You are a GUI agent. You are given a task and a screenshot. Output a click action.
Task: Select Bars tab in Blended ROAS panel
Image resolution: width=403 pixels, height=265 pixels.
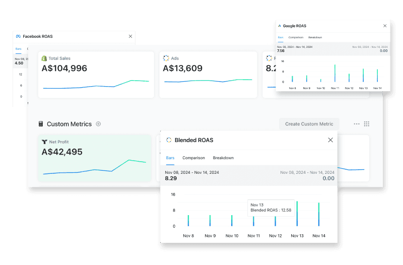pyautogui.click(x=170, y=158)
